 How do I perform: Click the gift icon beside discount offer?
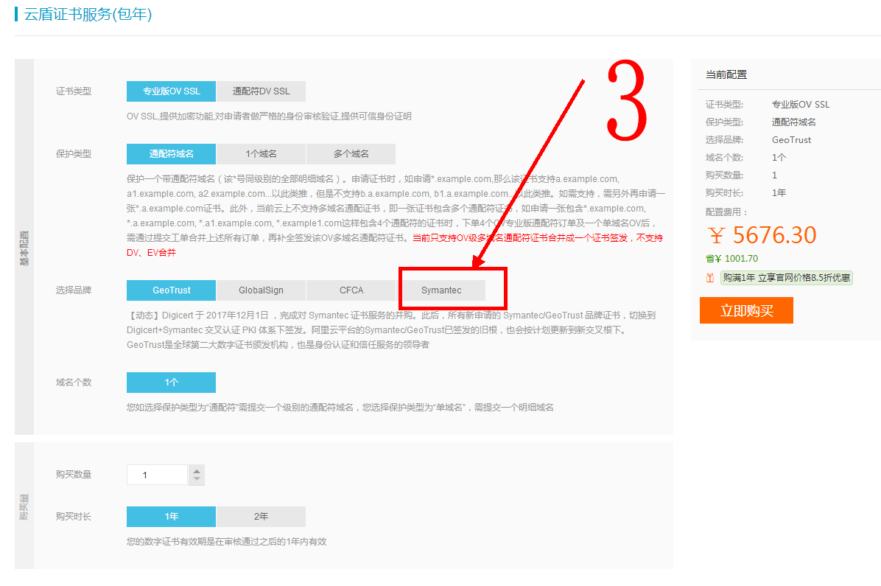pyautogui.click(x=710, y=278)
